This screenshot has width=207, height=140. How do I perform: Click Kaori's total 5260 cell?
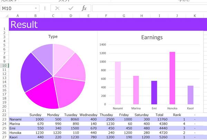[x=159, y=137]
